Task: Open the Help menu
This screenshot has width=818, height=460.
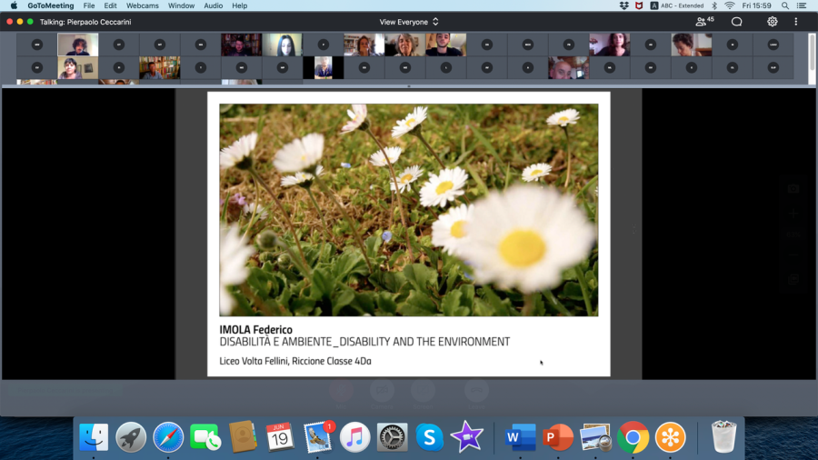Action: (239, 5)
